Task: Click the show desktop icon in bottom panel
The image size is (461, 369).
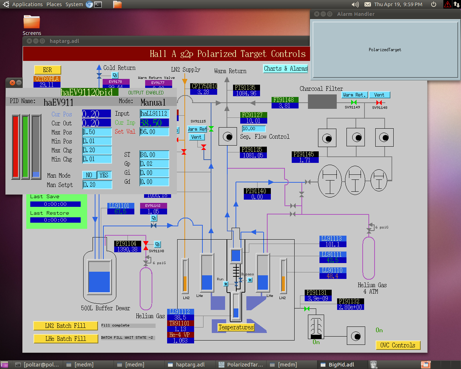Action: [4, 365]
